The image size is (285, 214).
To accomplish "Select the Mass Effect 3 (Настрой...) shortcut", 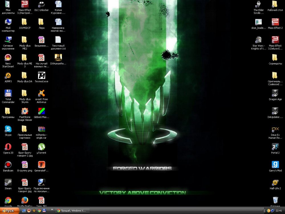I will 25,7.
